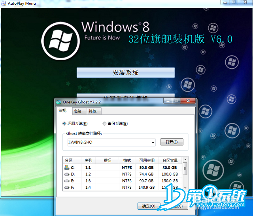The height and width of the screenshot is (216, 253).
Task: Click the 可用空间 column header
Action: point(147,160)
